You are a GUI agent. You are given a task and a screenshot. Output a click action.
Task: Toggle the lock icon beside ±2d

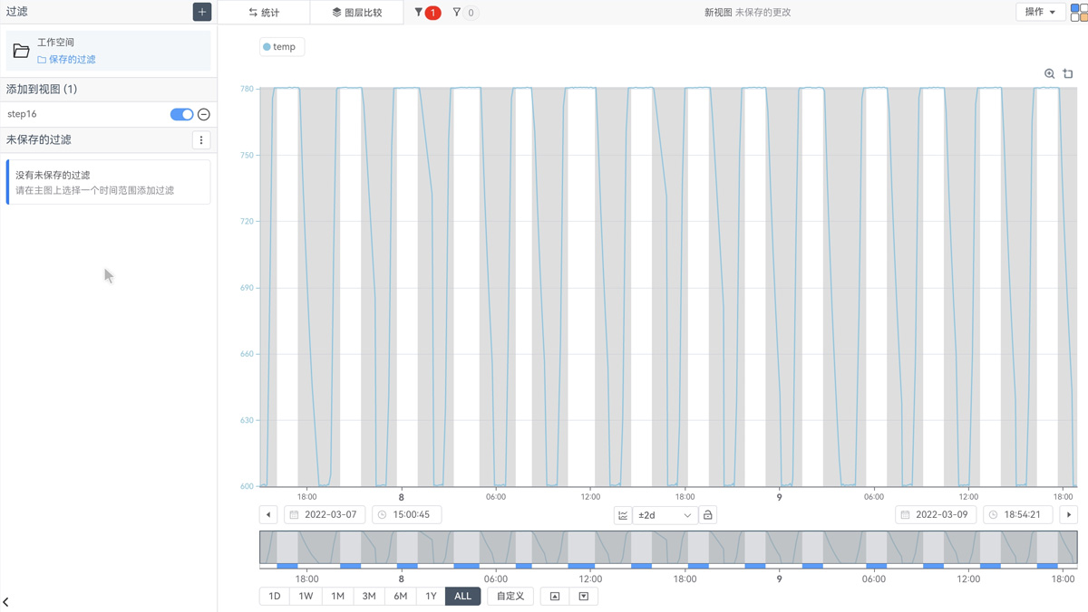708,515
